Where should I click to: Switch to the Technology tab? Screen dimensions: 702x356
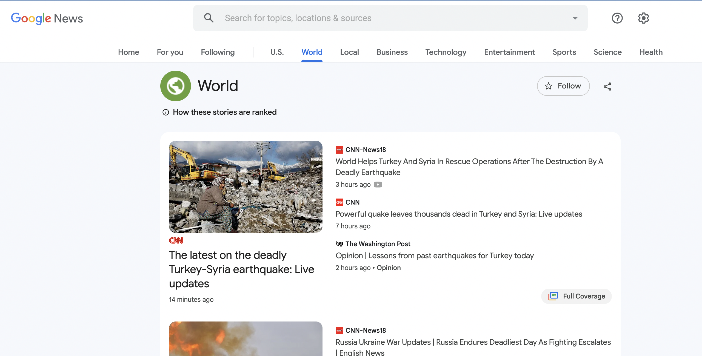coord(446,52)
